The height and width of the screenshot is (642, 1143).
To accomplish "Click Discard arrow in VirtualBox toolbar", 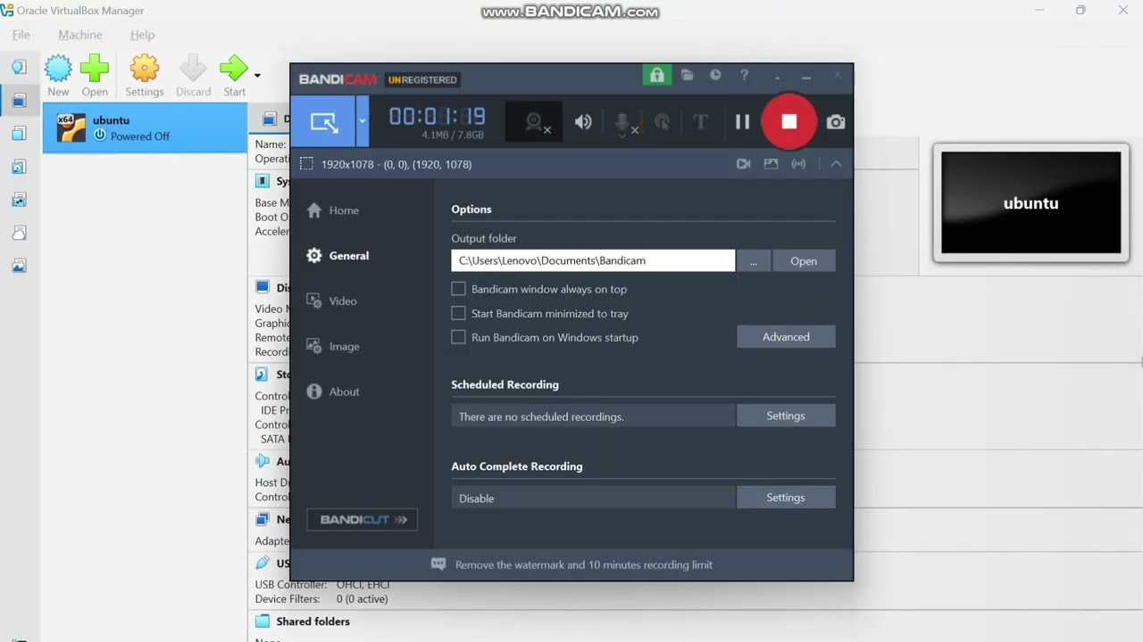I will point(193,76).
